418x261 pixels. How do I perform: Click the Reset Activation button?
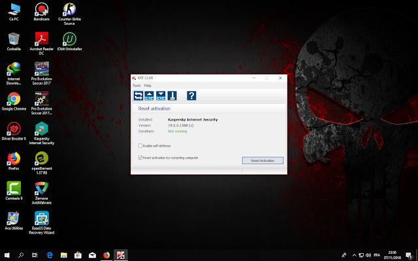263,161
